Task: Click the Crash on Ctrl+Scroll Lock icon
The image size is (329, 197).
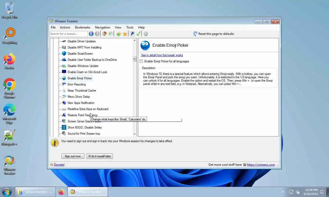Action: 64,72
